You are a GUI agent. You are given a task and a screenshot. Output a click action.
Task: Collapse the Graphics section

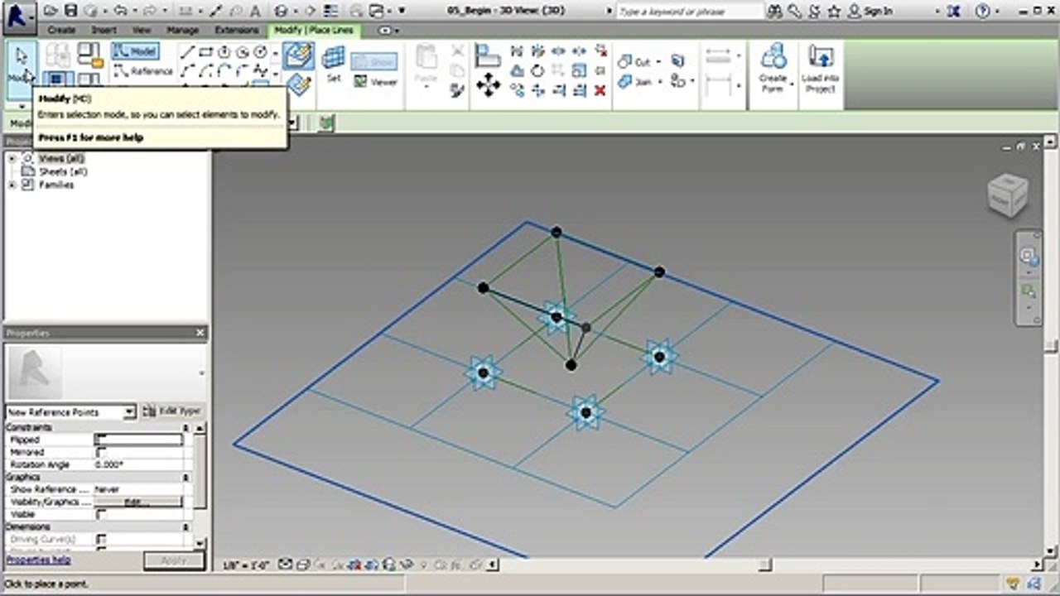coord(185,477)
